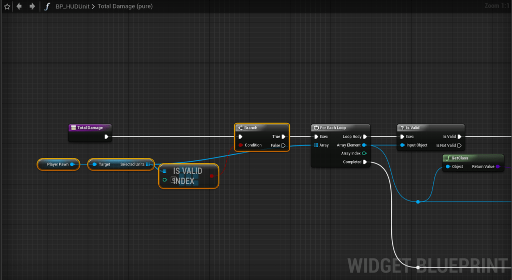
Task: Click the Is Not Valid exec pin
Action: [x=459, y=145]
